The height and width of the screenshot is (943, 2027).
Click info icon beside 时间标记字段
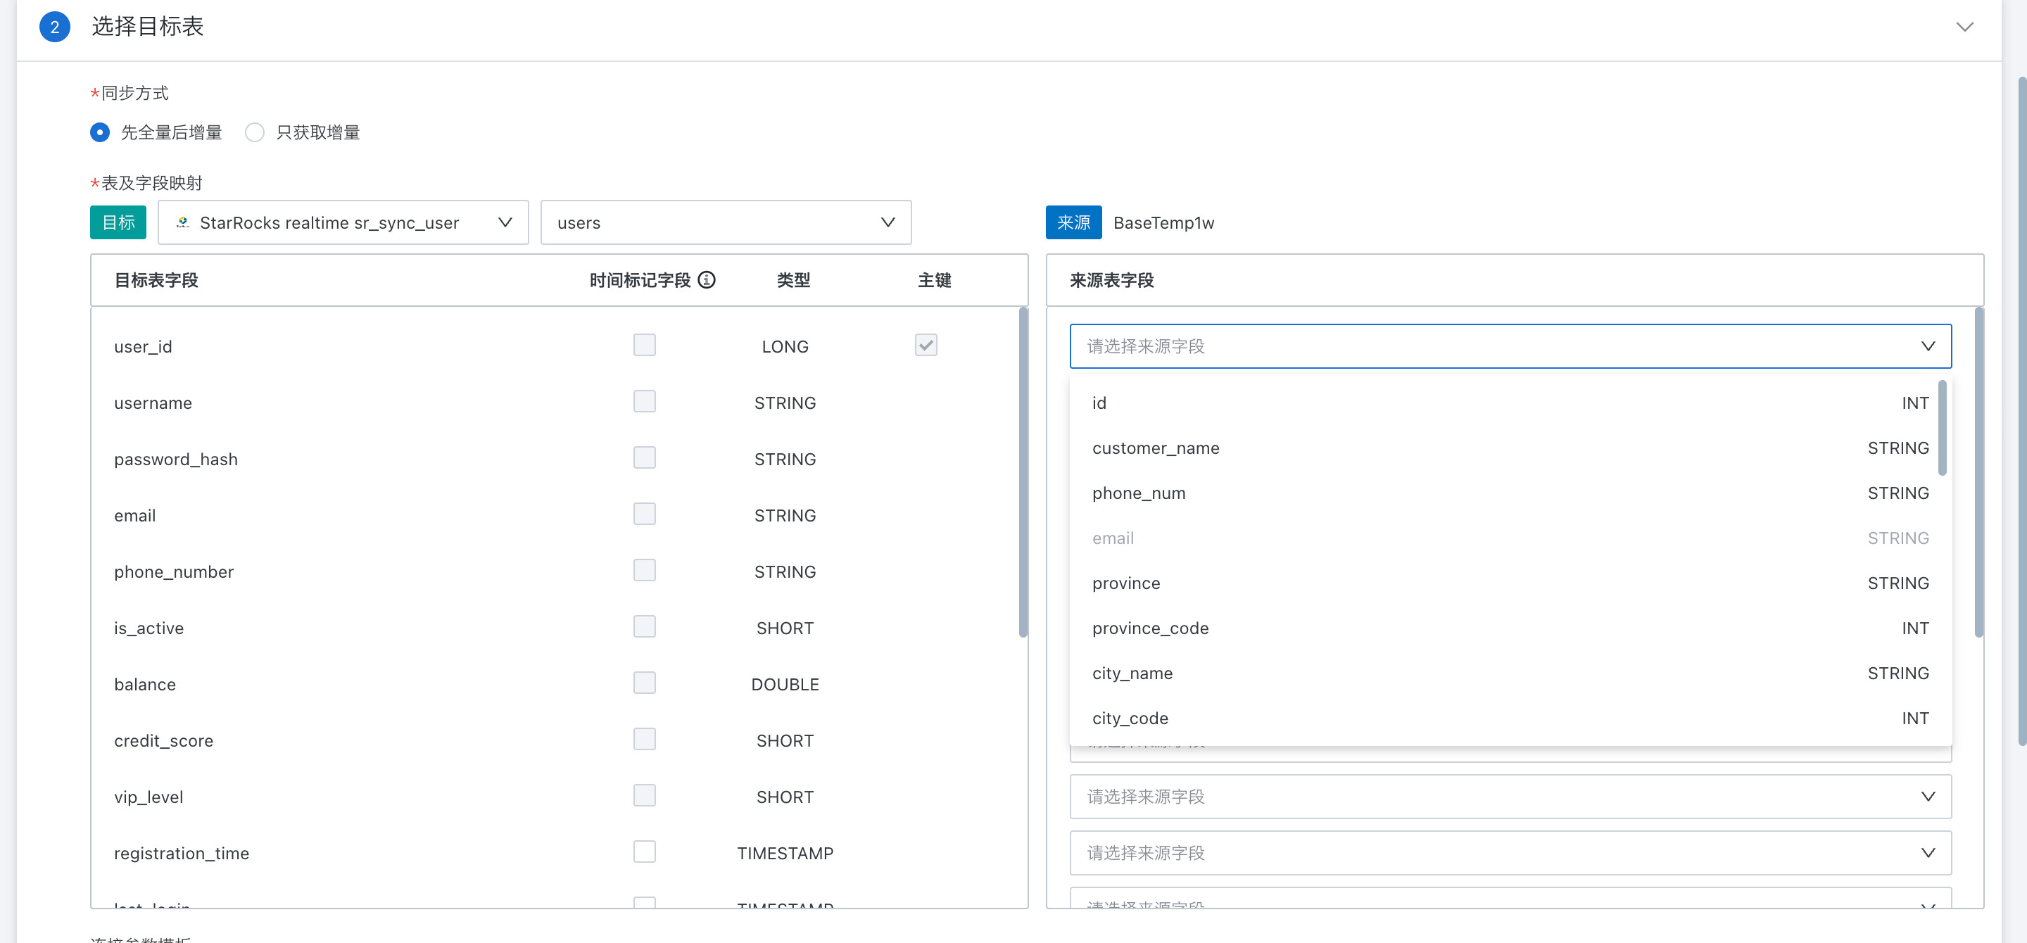tap(707, 280)
